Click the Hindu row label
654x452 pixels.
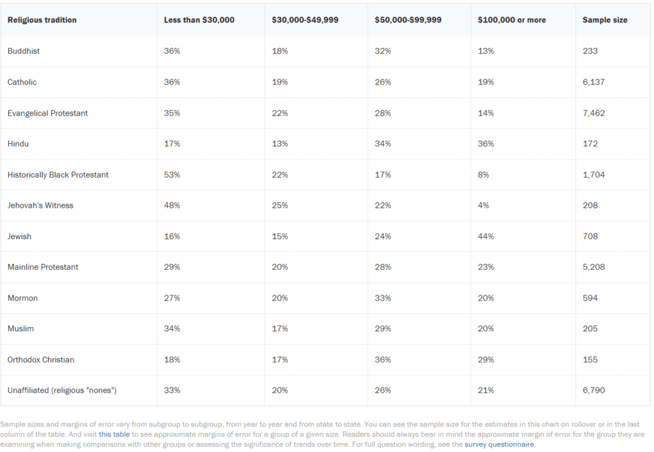click(x=19, y=144)
